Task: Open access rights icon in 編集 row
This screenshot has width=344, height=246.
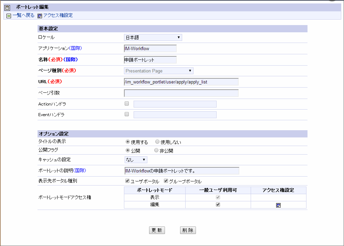Action: click(x=278, y=205)
